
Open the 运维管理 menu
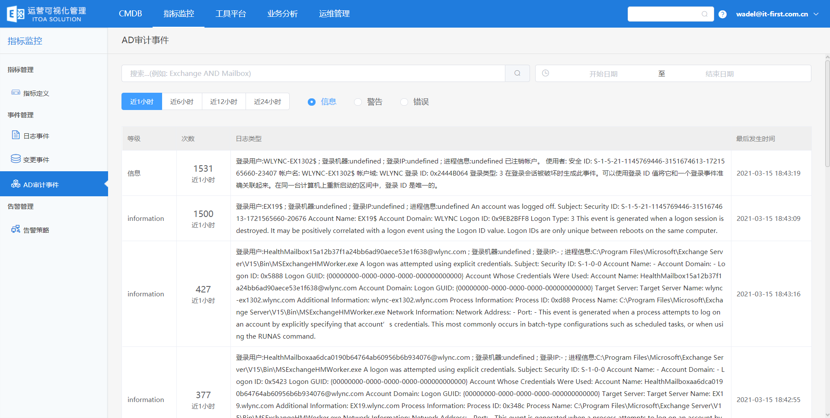(x=334, y=14)
